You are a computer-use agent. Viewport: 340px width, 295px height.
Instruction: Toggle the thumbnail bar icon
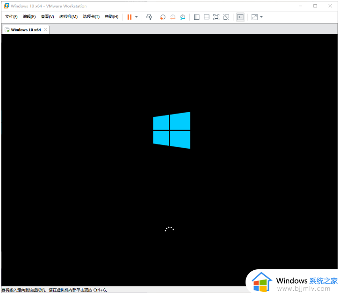(x=206, y=17)
